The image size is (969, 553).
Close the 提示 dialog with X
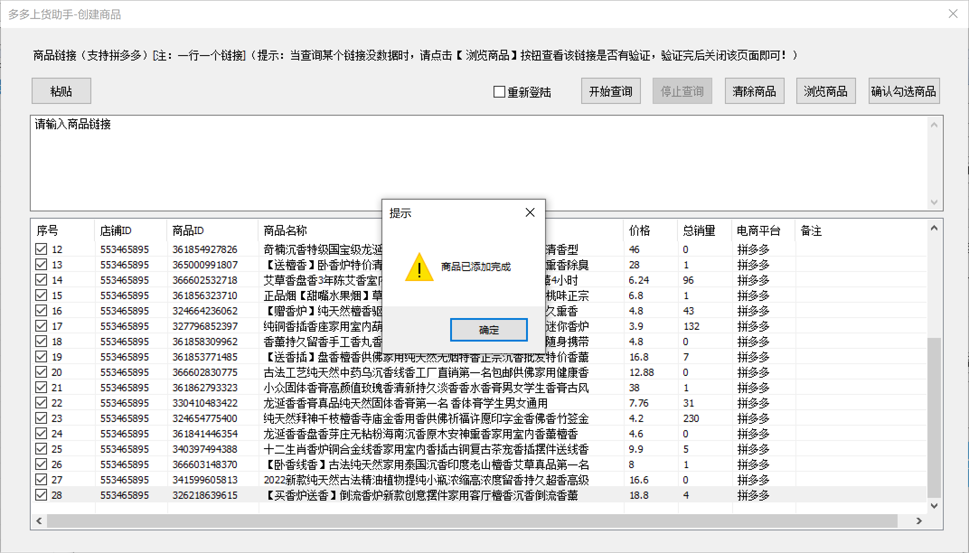(530, 212)
